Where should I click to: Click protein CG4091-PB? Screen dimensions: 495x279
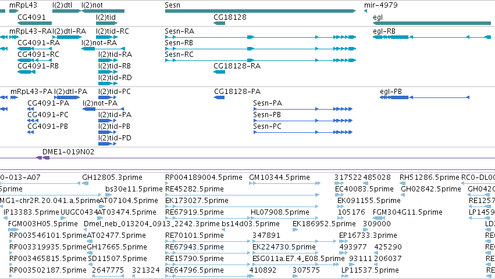(x=48, y=126)
